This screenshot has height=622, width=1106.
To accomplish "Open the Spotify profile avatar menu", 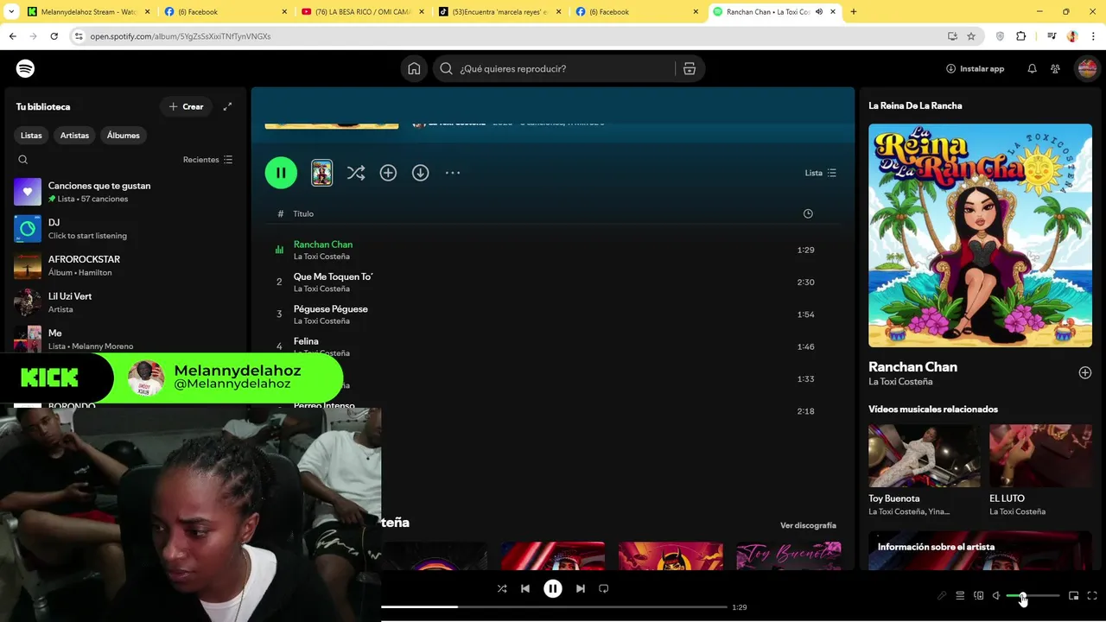I will click(x=1087, y=68).
